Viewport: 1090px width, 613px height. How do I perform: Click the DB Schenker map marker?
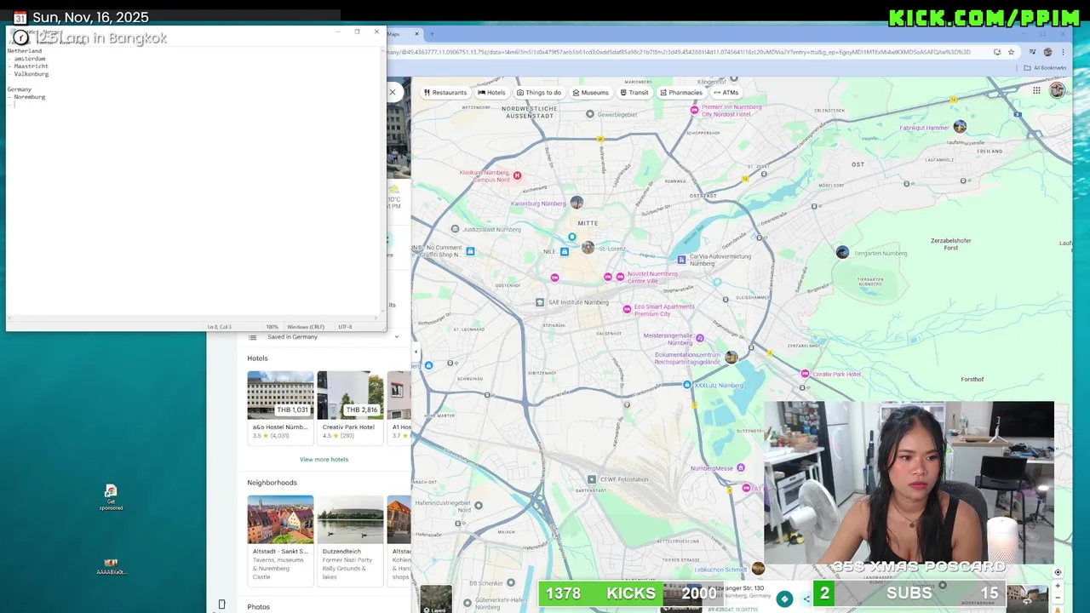pyautogui.click(x=511, y=583)
